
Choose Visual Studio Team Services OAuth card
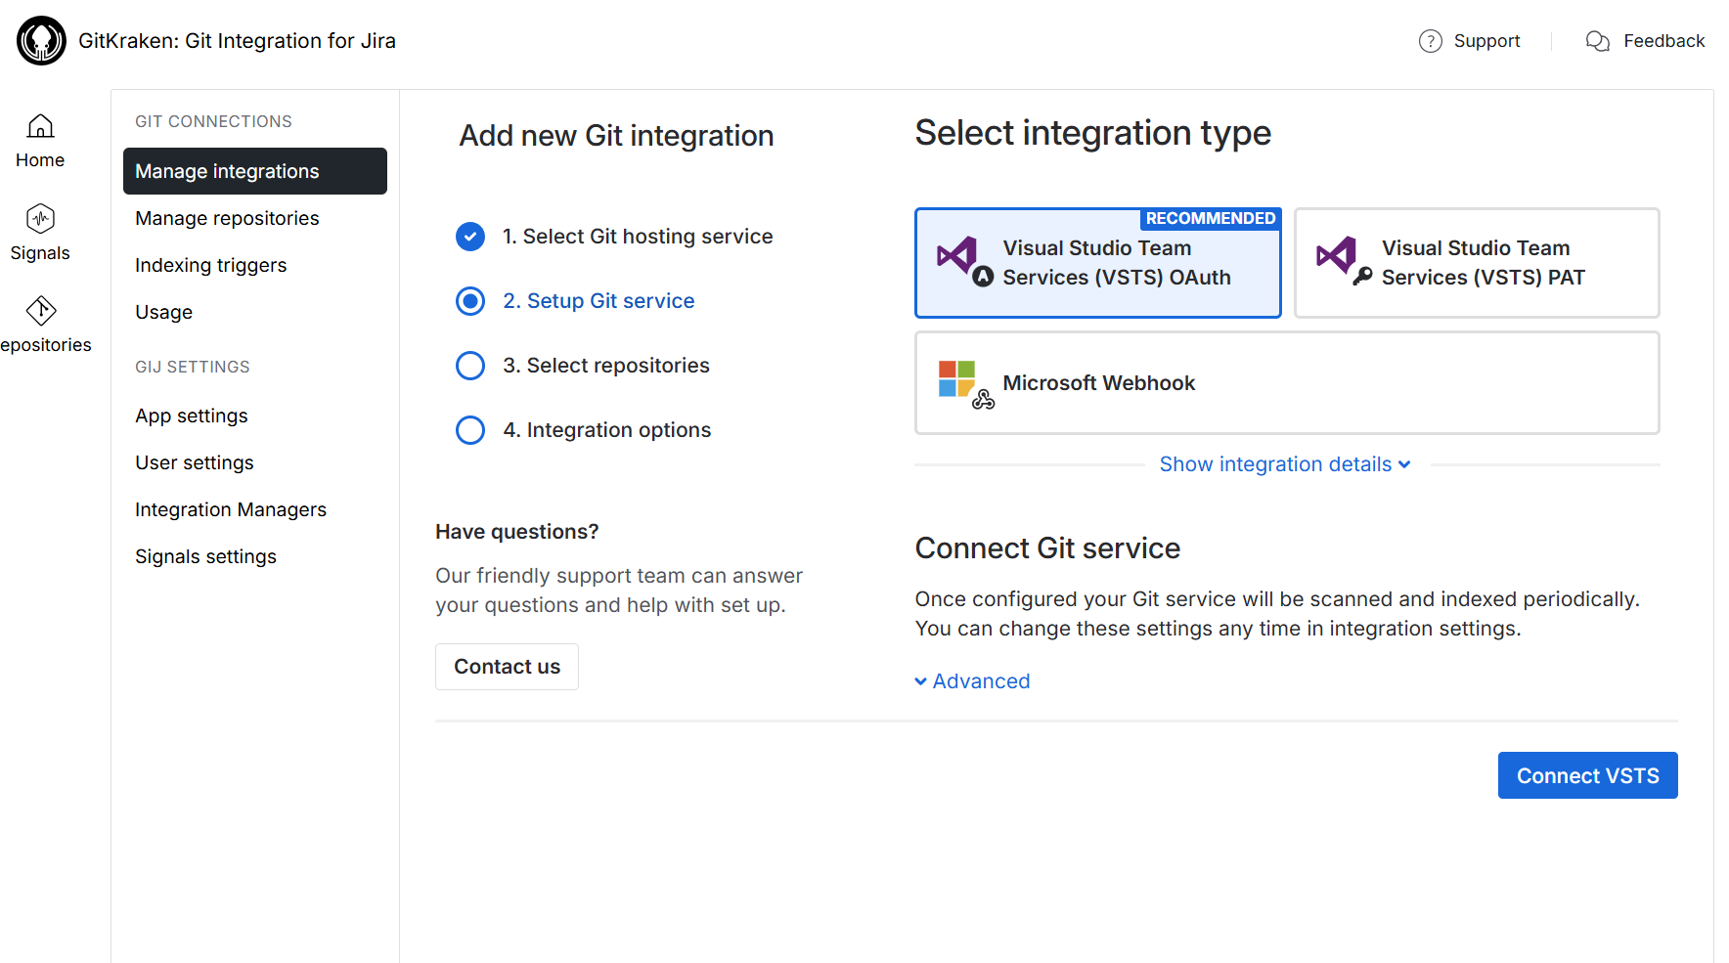[x=1097, y=263]
